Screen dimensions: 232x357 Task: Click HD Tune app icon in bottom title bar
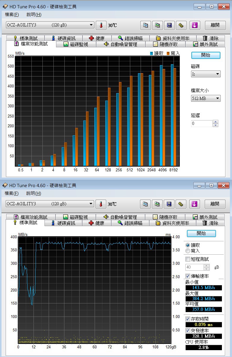coord(5,185)
